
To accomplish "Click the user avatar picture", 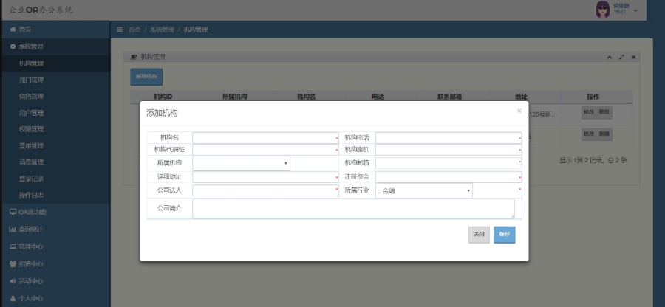I will [x=602, y=10].
